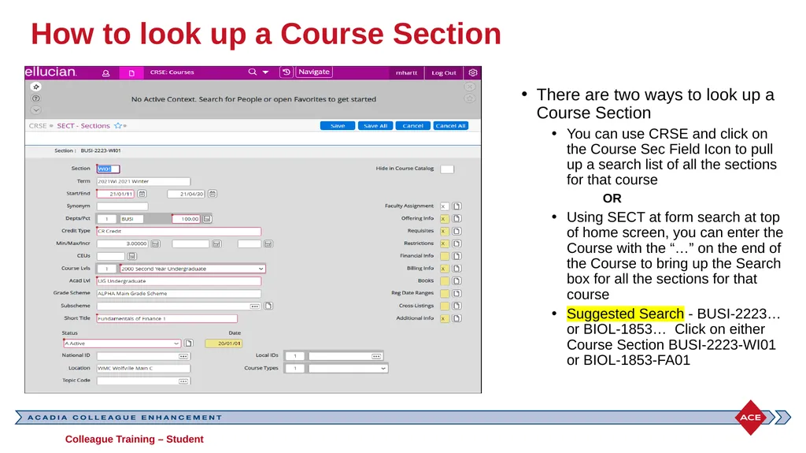Open the Faculty Assignment detail page icon

point(457,206)
